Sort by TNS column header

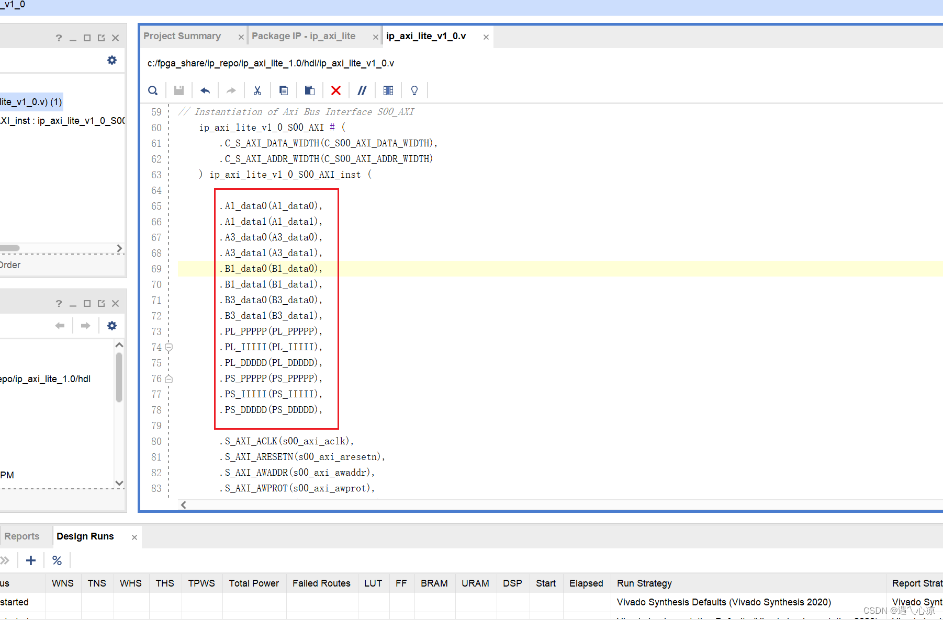click(97, 583)
